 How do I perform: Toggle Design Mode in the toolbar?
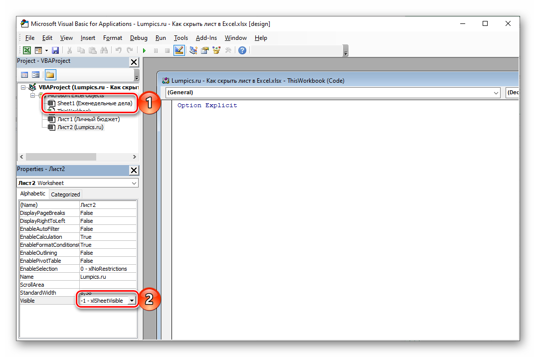179,50
